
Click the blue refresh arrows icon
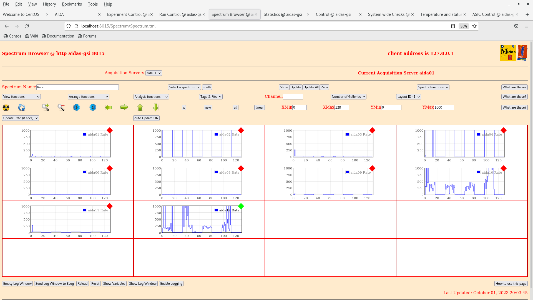point(22,107)
